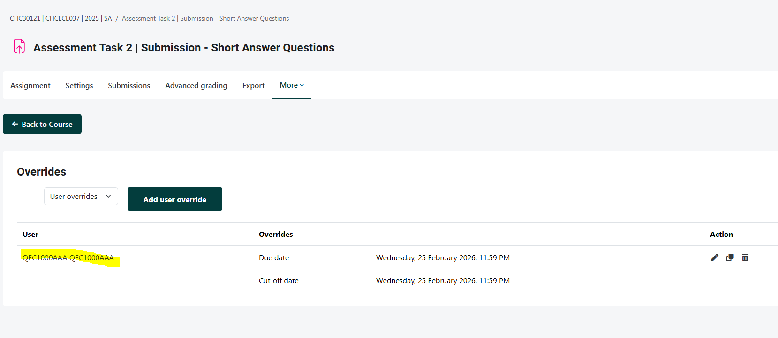Open the Settings tab
The width and height of the screenshot is (778, 338).
coord(79,86)
